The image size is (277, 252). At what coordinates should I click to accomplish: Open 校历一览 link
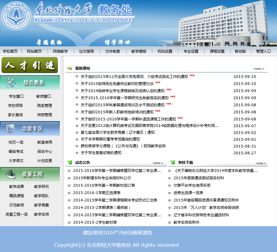click(16, 142)
